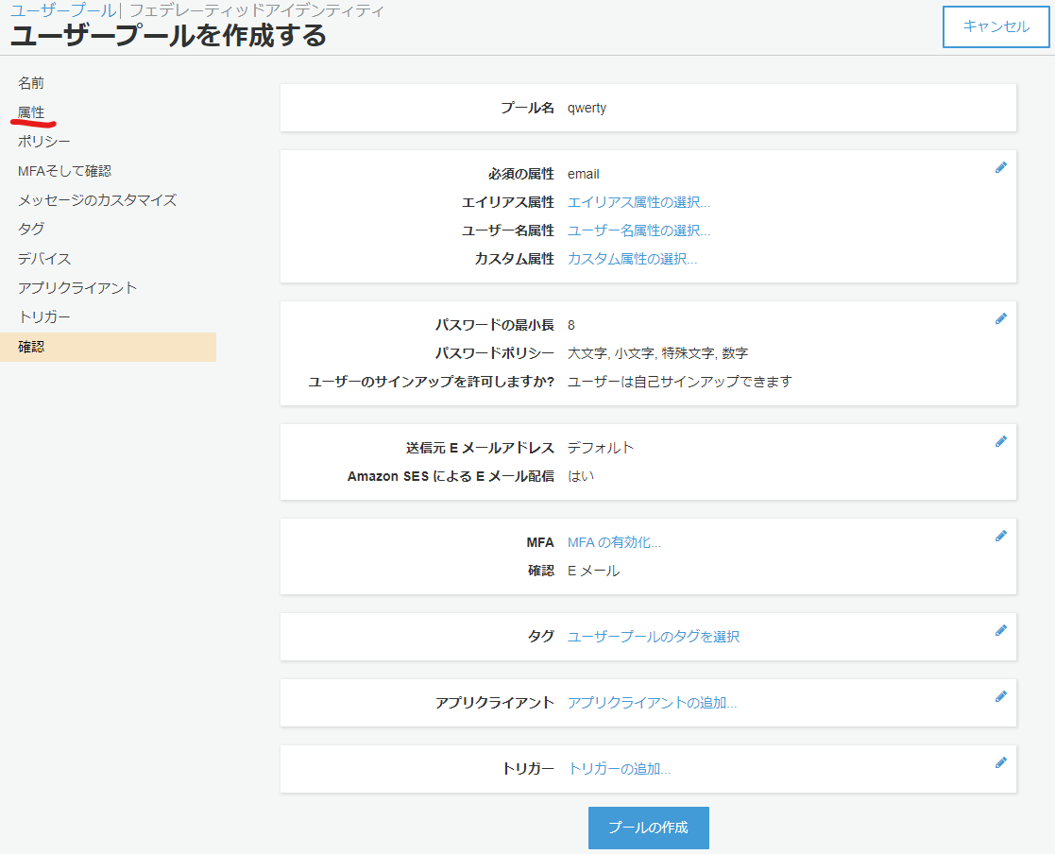The image size is (1055, 854).
Task: Add an app client via アプリクライアントの追加
Action: pyautogui.click(x=652, y=703)
